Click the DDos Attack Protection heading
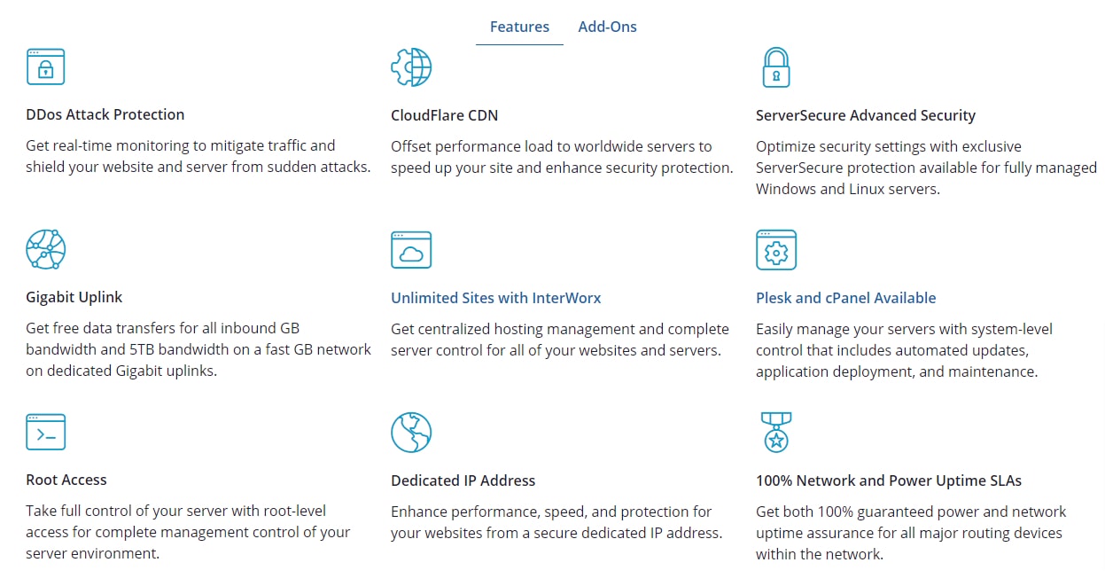Screen dimensions: 1105x586 click(x=105, y=114)
